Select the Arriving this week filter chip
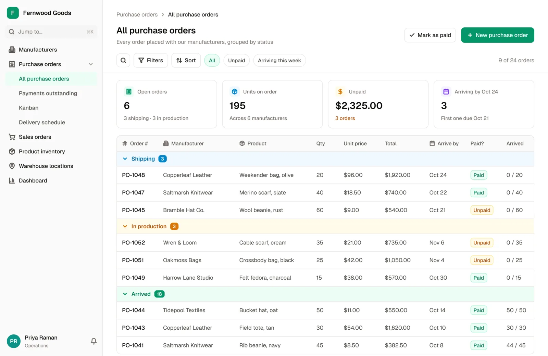The image size is (548, 356). [x=279, y=61]
